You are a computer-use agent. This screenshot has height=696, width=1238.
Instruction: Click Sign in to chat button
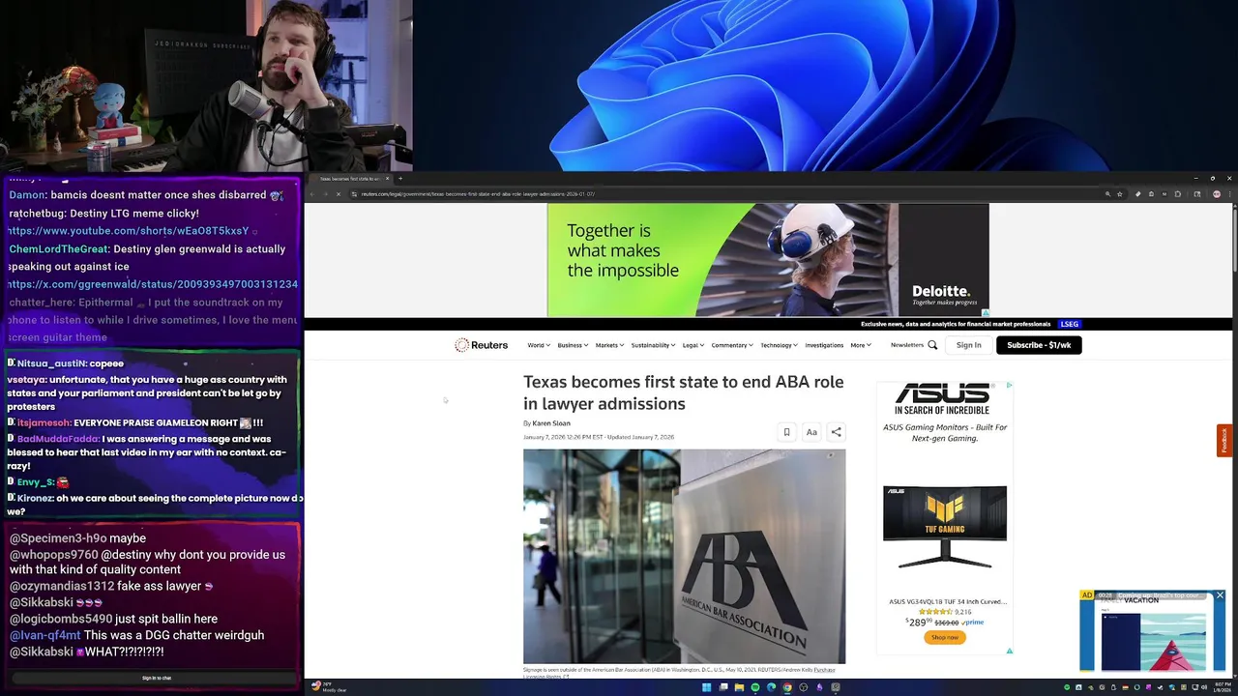pyautogui.click(x=156, y=679)
